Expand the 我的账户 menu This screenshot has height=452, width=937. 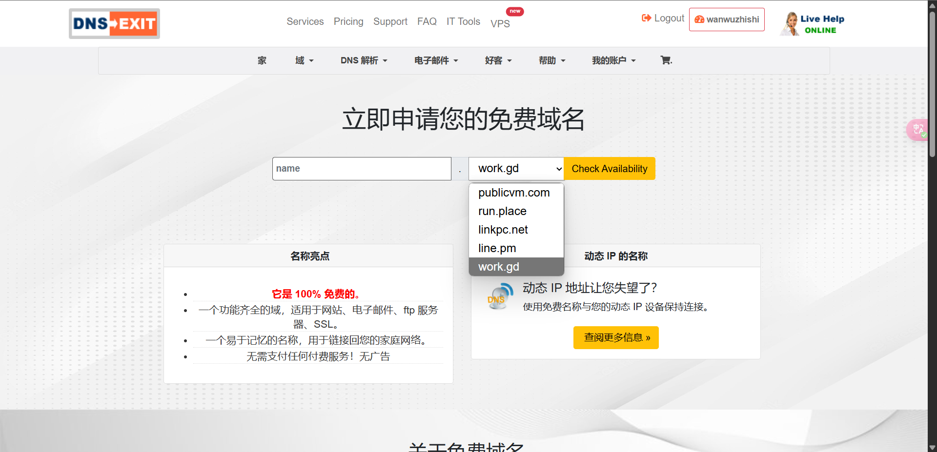tap(613, 60)
